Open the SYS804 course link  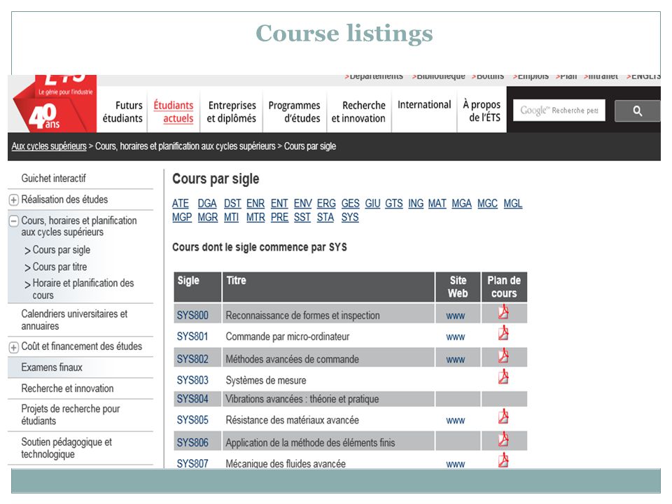tap(192, 399)
